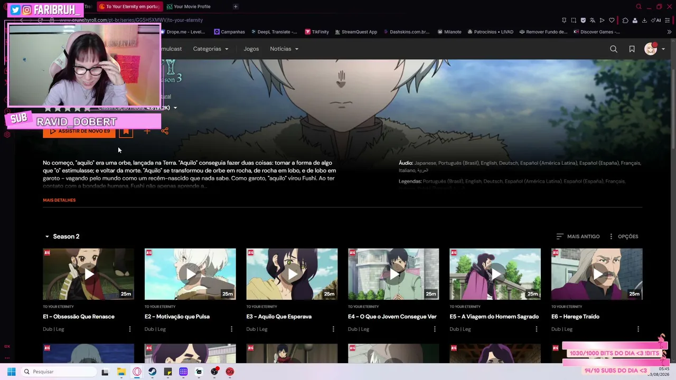Open the DeepL Translate bookmark
The width and height of the screenshot is (676, 380).
tap(274, 32)
